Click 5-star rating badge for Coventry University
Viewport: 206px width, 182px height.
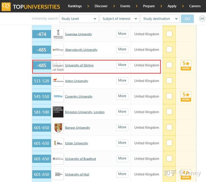coord(186,96)
